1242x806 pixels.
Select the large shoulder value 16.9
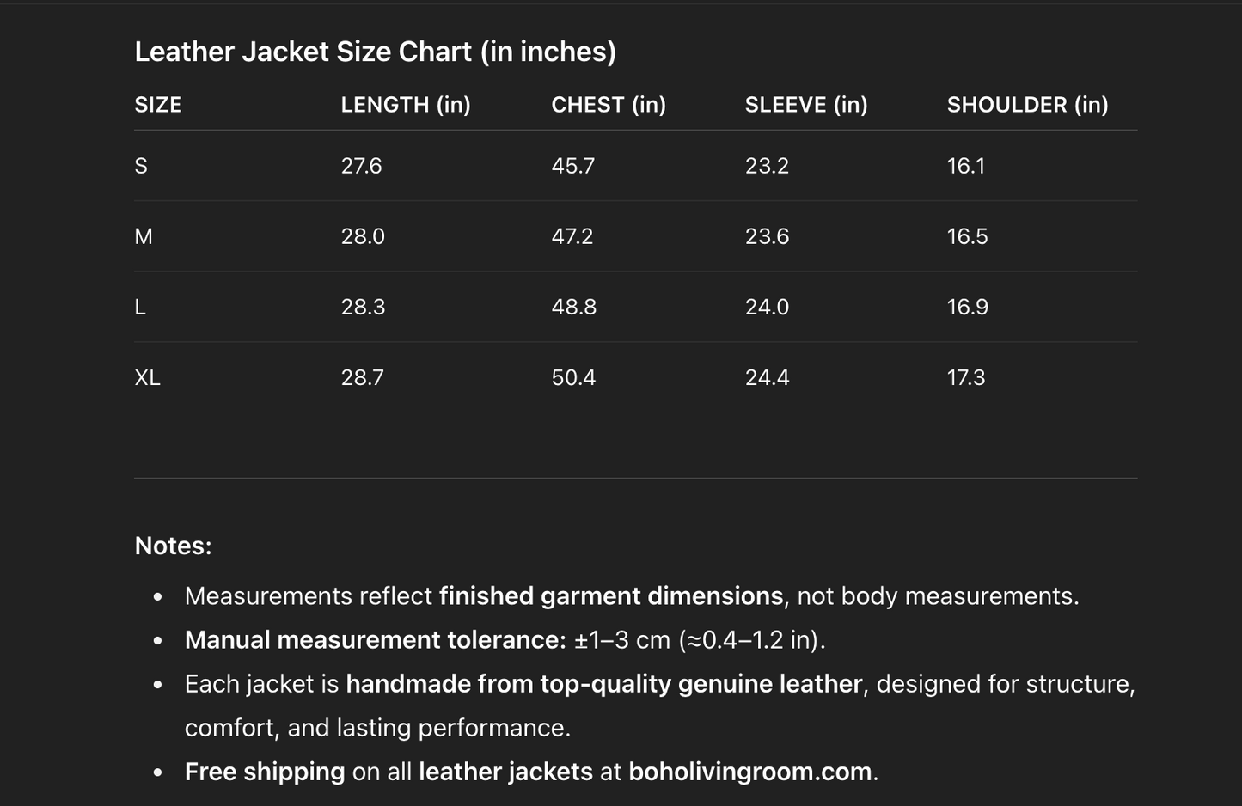click(967, 307)
